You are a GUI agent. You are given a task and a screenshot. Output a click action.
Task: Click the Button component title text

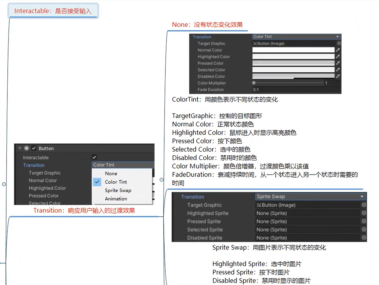(46, 148)
